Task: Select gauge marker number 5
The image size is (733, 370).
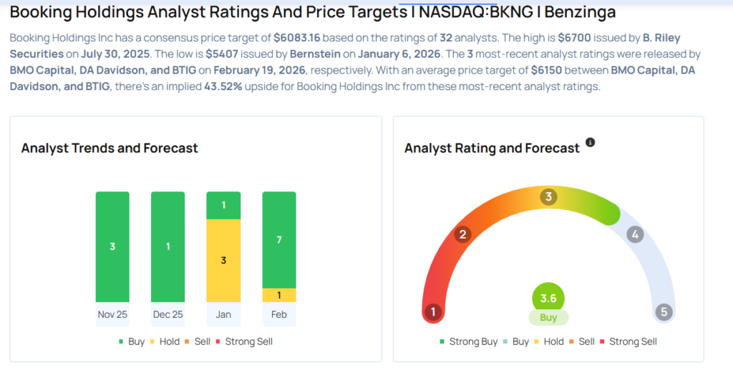Action: [x=664, y=312]
